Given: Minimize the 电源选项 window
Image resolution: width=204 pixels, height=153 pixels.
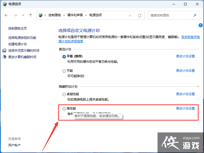Looking at the screenshot, I should click(x=174, y=4).
